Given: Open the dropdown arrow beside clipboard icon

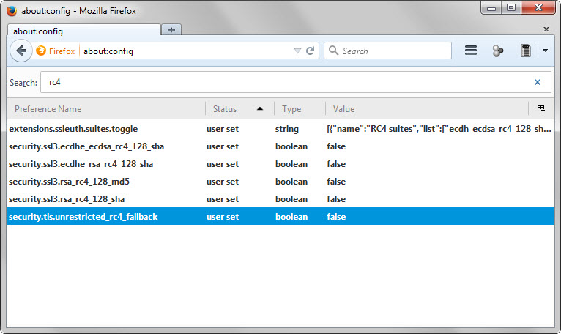Looking at the screenshot, I should [x=545, y=51].
